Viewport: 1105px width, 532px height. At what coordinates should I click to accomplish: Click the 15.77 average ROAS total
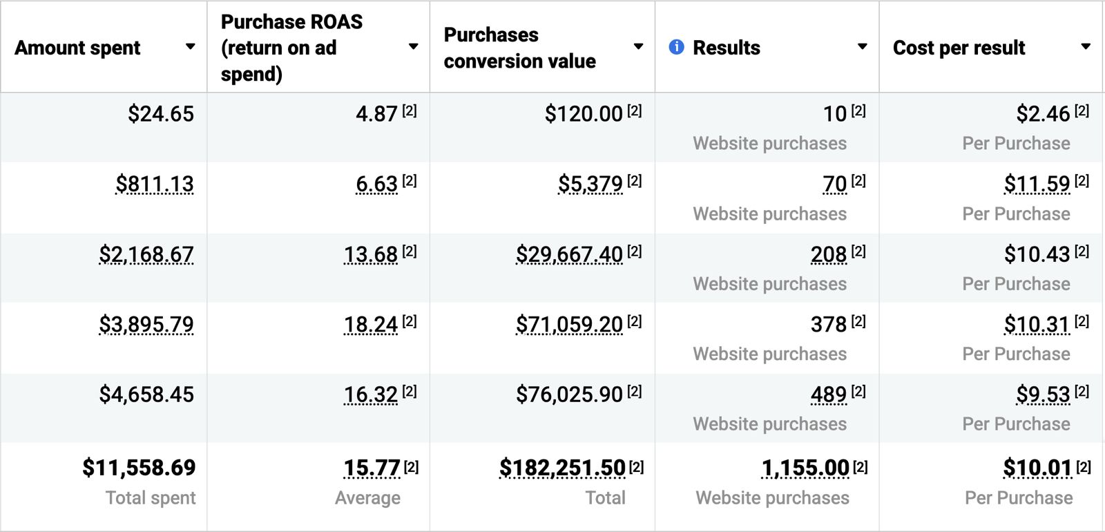[x=372, y=468]
